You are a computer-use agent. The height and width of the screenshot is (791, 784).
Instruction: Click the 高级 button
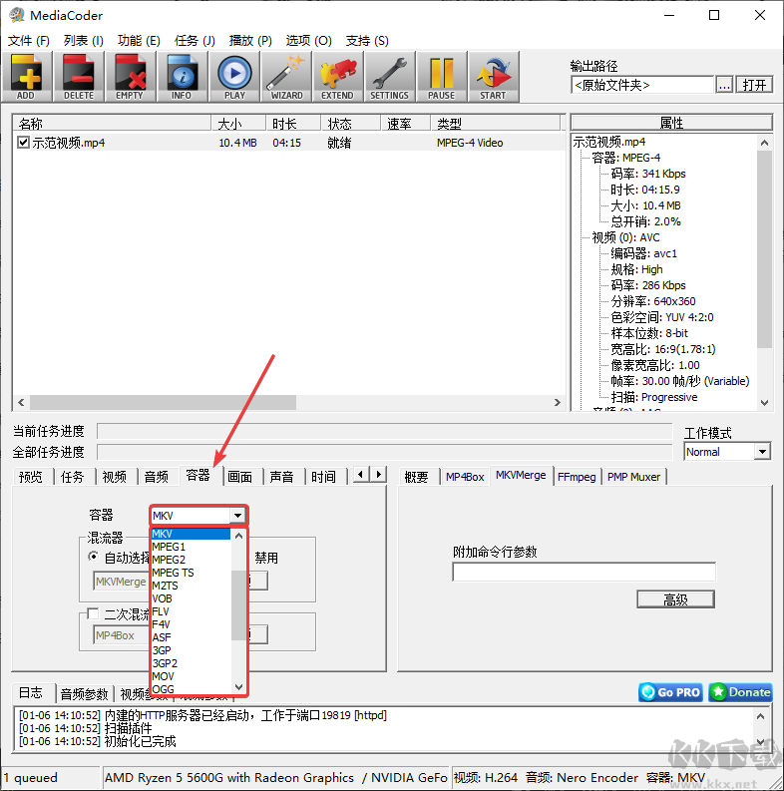click(675, 599)
